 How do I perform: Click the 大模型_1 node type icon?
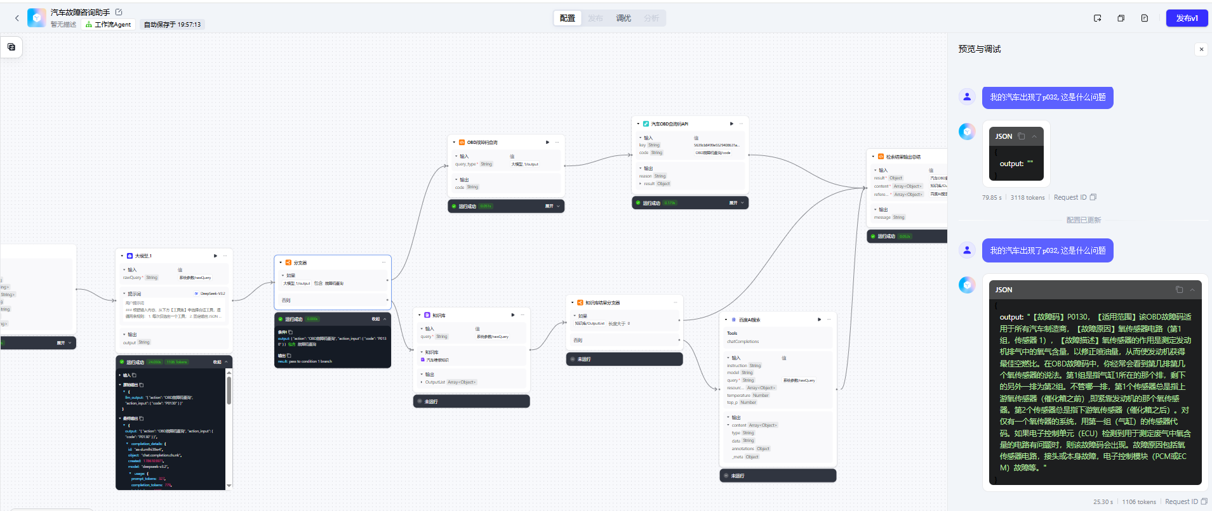click(x=130, y=256)
